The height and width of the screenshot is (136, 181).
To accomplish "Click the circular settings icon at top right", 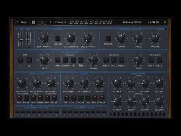I will point(165,22).
